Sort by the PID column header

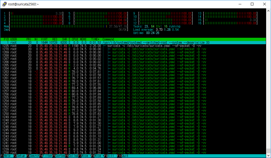click(x=6, y=39)
